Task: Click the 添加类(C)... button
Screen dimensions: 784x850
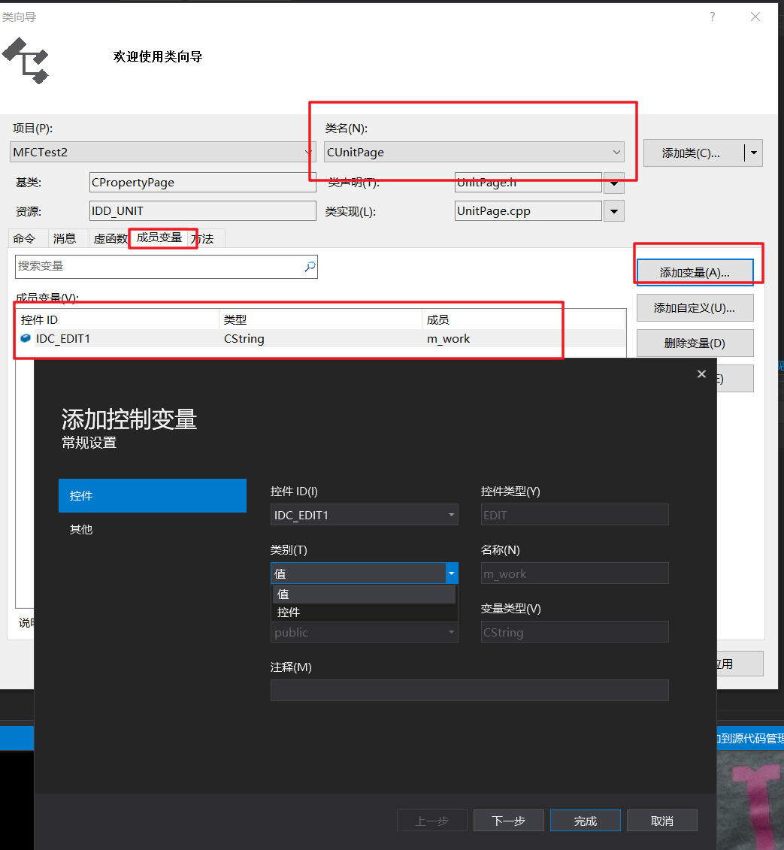Action: 694,153
